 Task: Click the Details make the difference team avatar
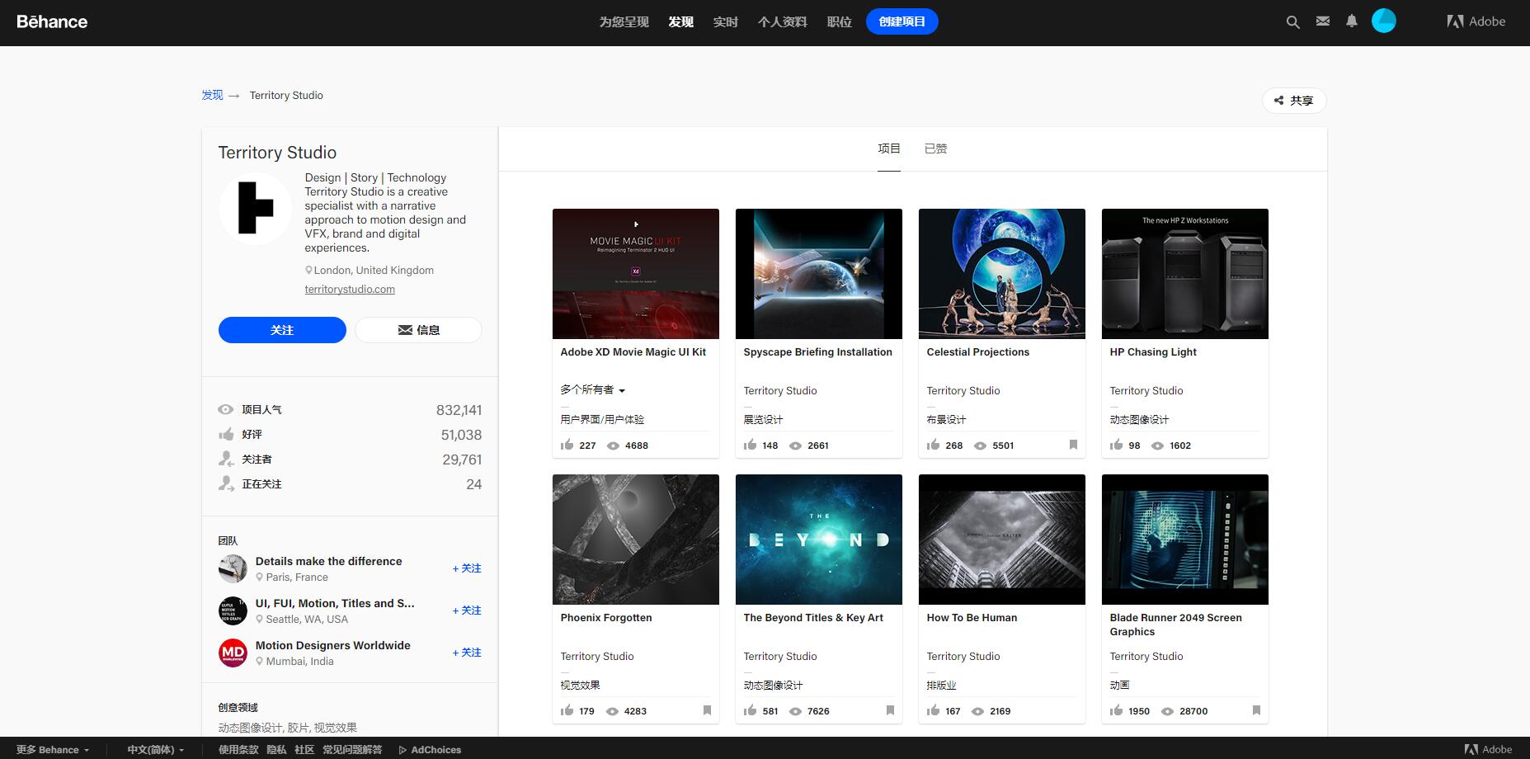[x=233, y=568]
